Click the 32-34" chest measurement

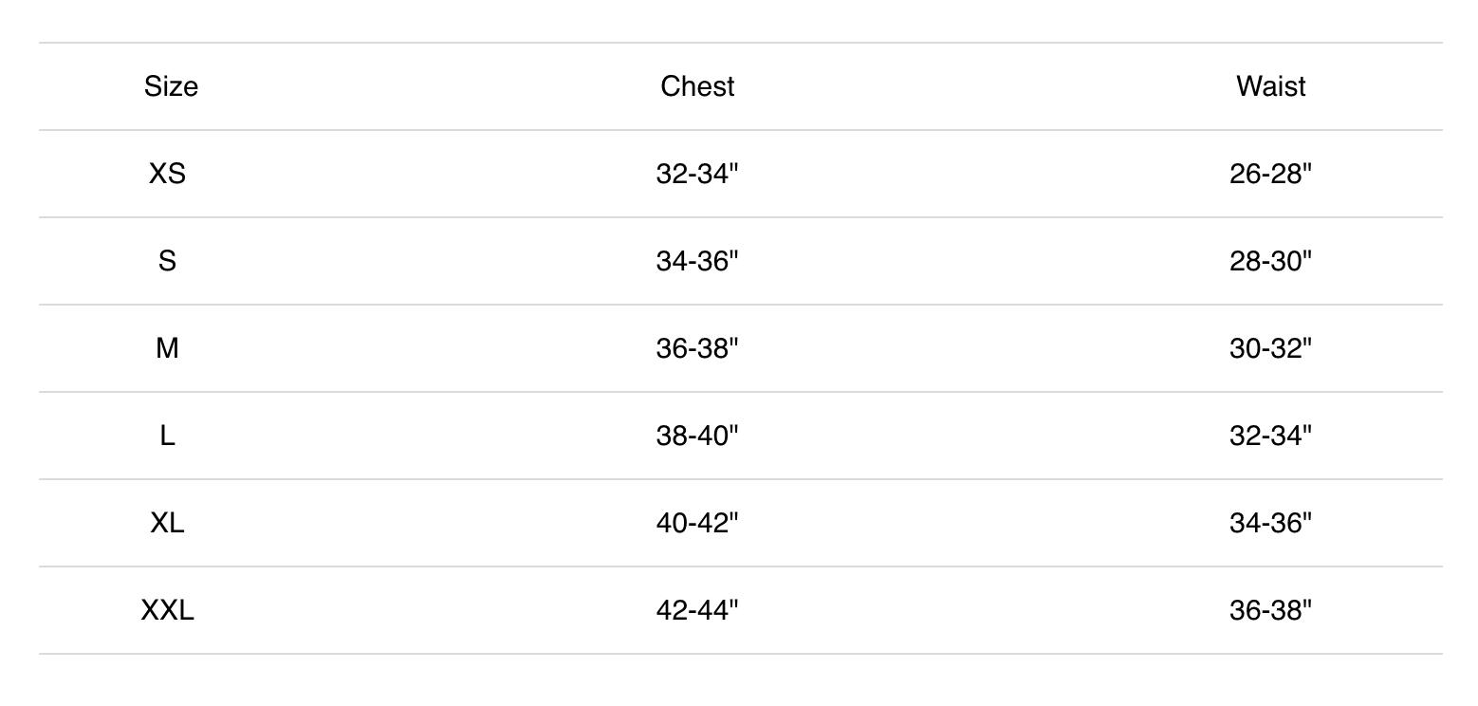[697, 174]
